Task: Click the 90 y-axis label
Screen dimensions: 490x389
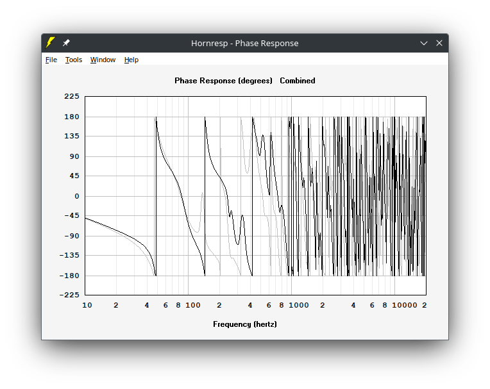Action: point(74,156)
